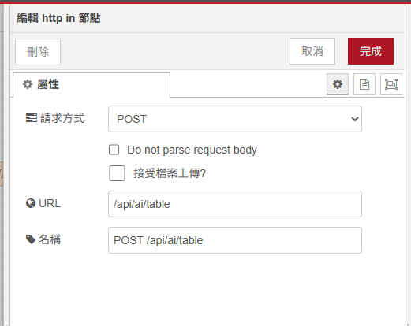The height and width of the screenshot is (326, 411).
Task: Enable Do not parse request body
Action: click(x=114, y=150)
